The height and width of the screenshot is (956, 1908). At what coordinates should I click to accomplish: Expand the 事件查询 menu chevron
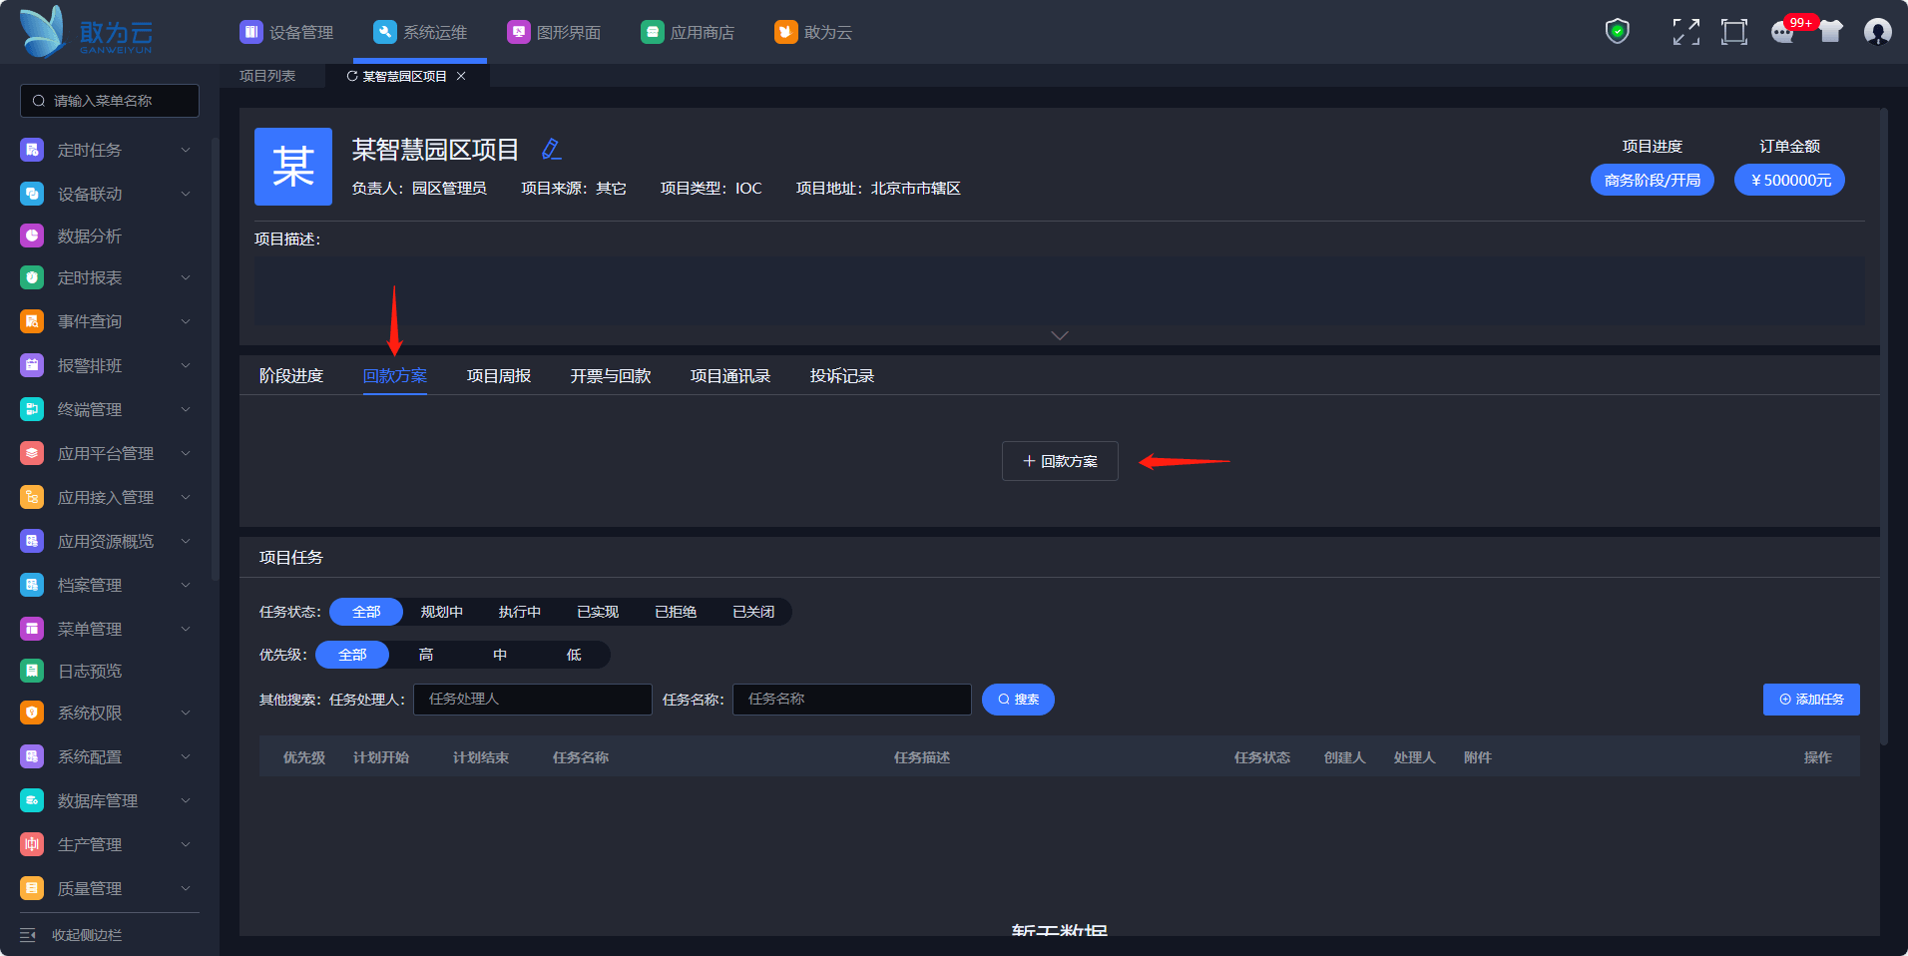[186, 321]
